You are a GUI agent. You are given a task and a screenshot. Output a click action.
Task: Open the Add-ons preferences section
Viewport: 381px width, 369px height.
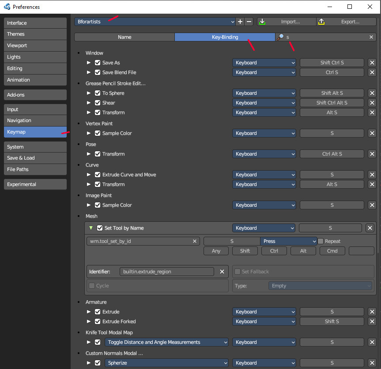(35, 95)
